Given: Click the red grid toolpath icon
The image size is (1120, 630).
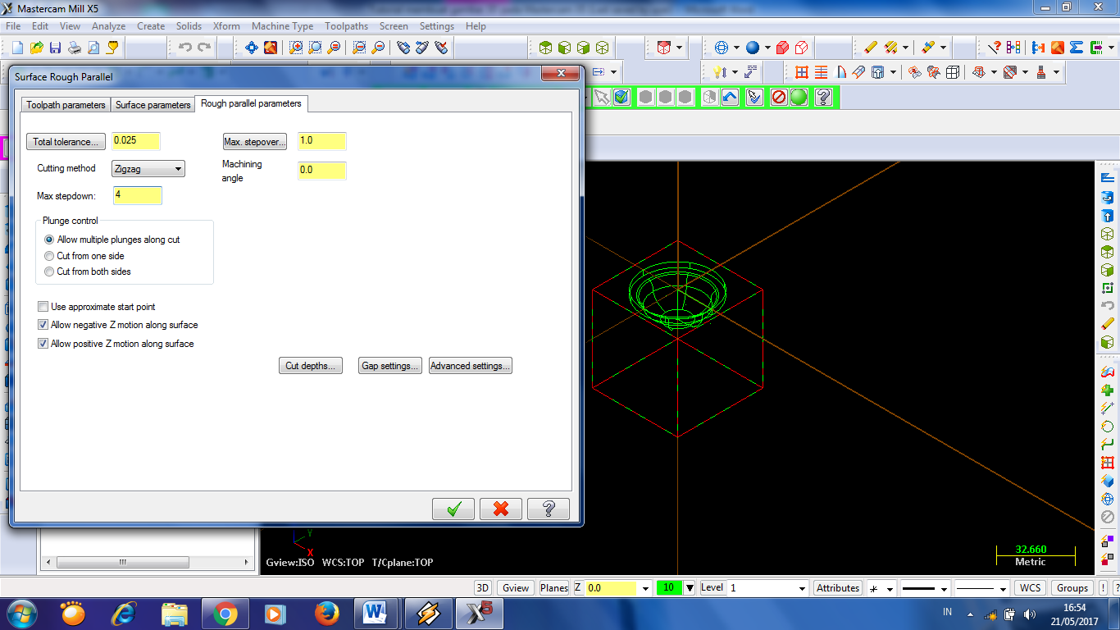Looking at the screenshot, I should click(x=802, y=72).
